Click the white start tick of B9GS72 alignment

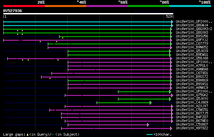click(x=41, y=77)
